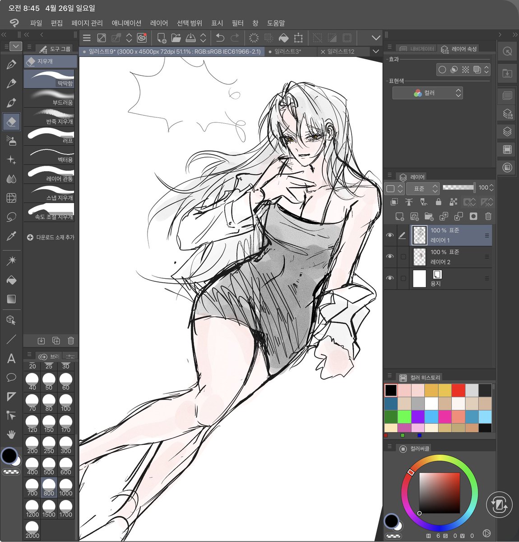Open the 애니메이션 menu
The image size is (519, 542).
tap(126, 23)
